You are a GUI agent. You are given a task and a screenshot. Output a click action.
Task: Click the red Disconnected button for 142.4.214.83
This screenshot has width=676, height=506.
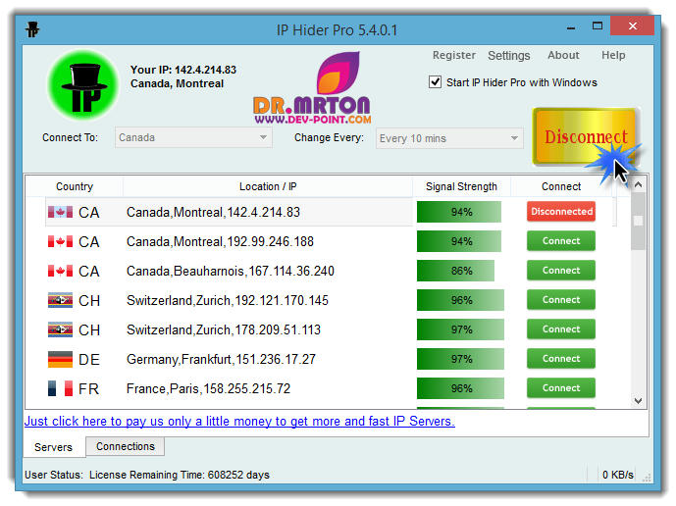click(561, 212)
